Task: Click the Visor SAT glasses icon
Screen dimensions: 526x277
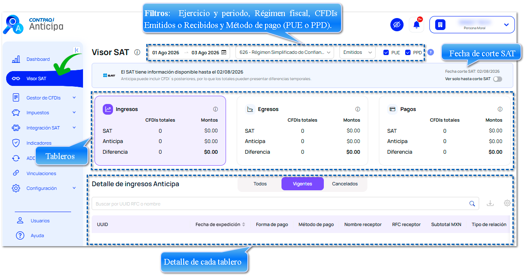Action: coord(16,78)
